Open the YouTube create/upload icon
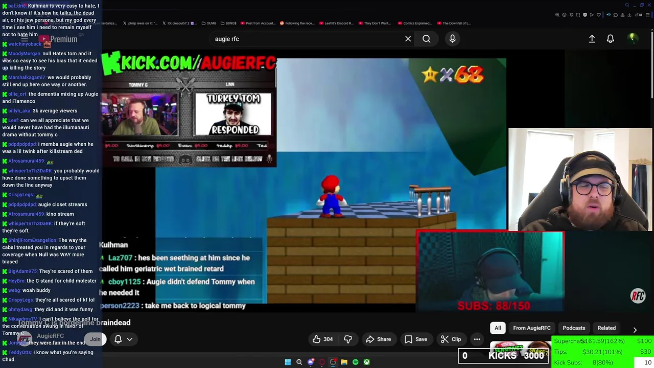The height and width of the screenshot is (368, 654). (x=592, y=39)
